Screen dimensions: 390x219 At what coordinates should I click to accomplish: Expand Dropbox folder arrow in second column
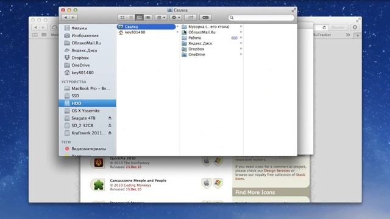click(241, 49)
